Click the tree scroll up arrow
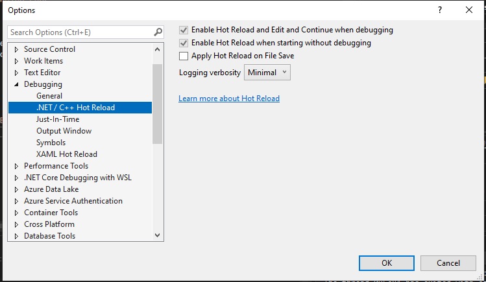This screenshot has height=282, width=486. (158, 49)
